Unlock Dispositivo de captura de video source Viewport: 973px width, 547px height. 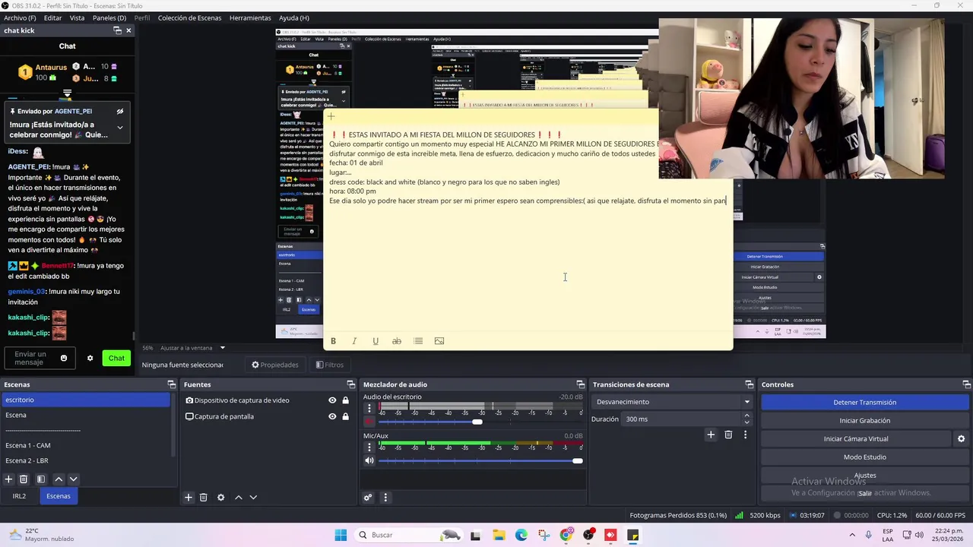click(x=346, y=400)
